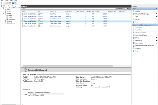Screen dimensions: 158x105
Task: Click the Take Offline action icon
Action: (x=134, y=30)
